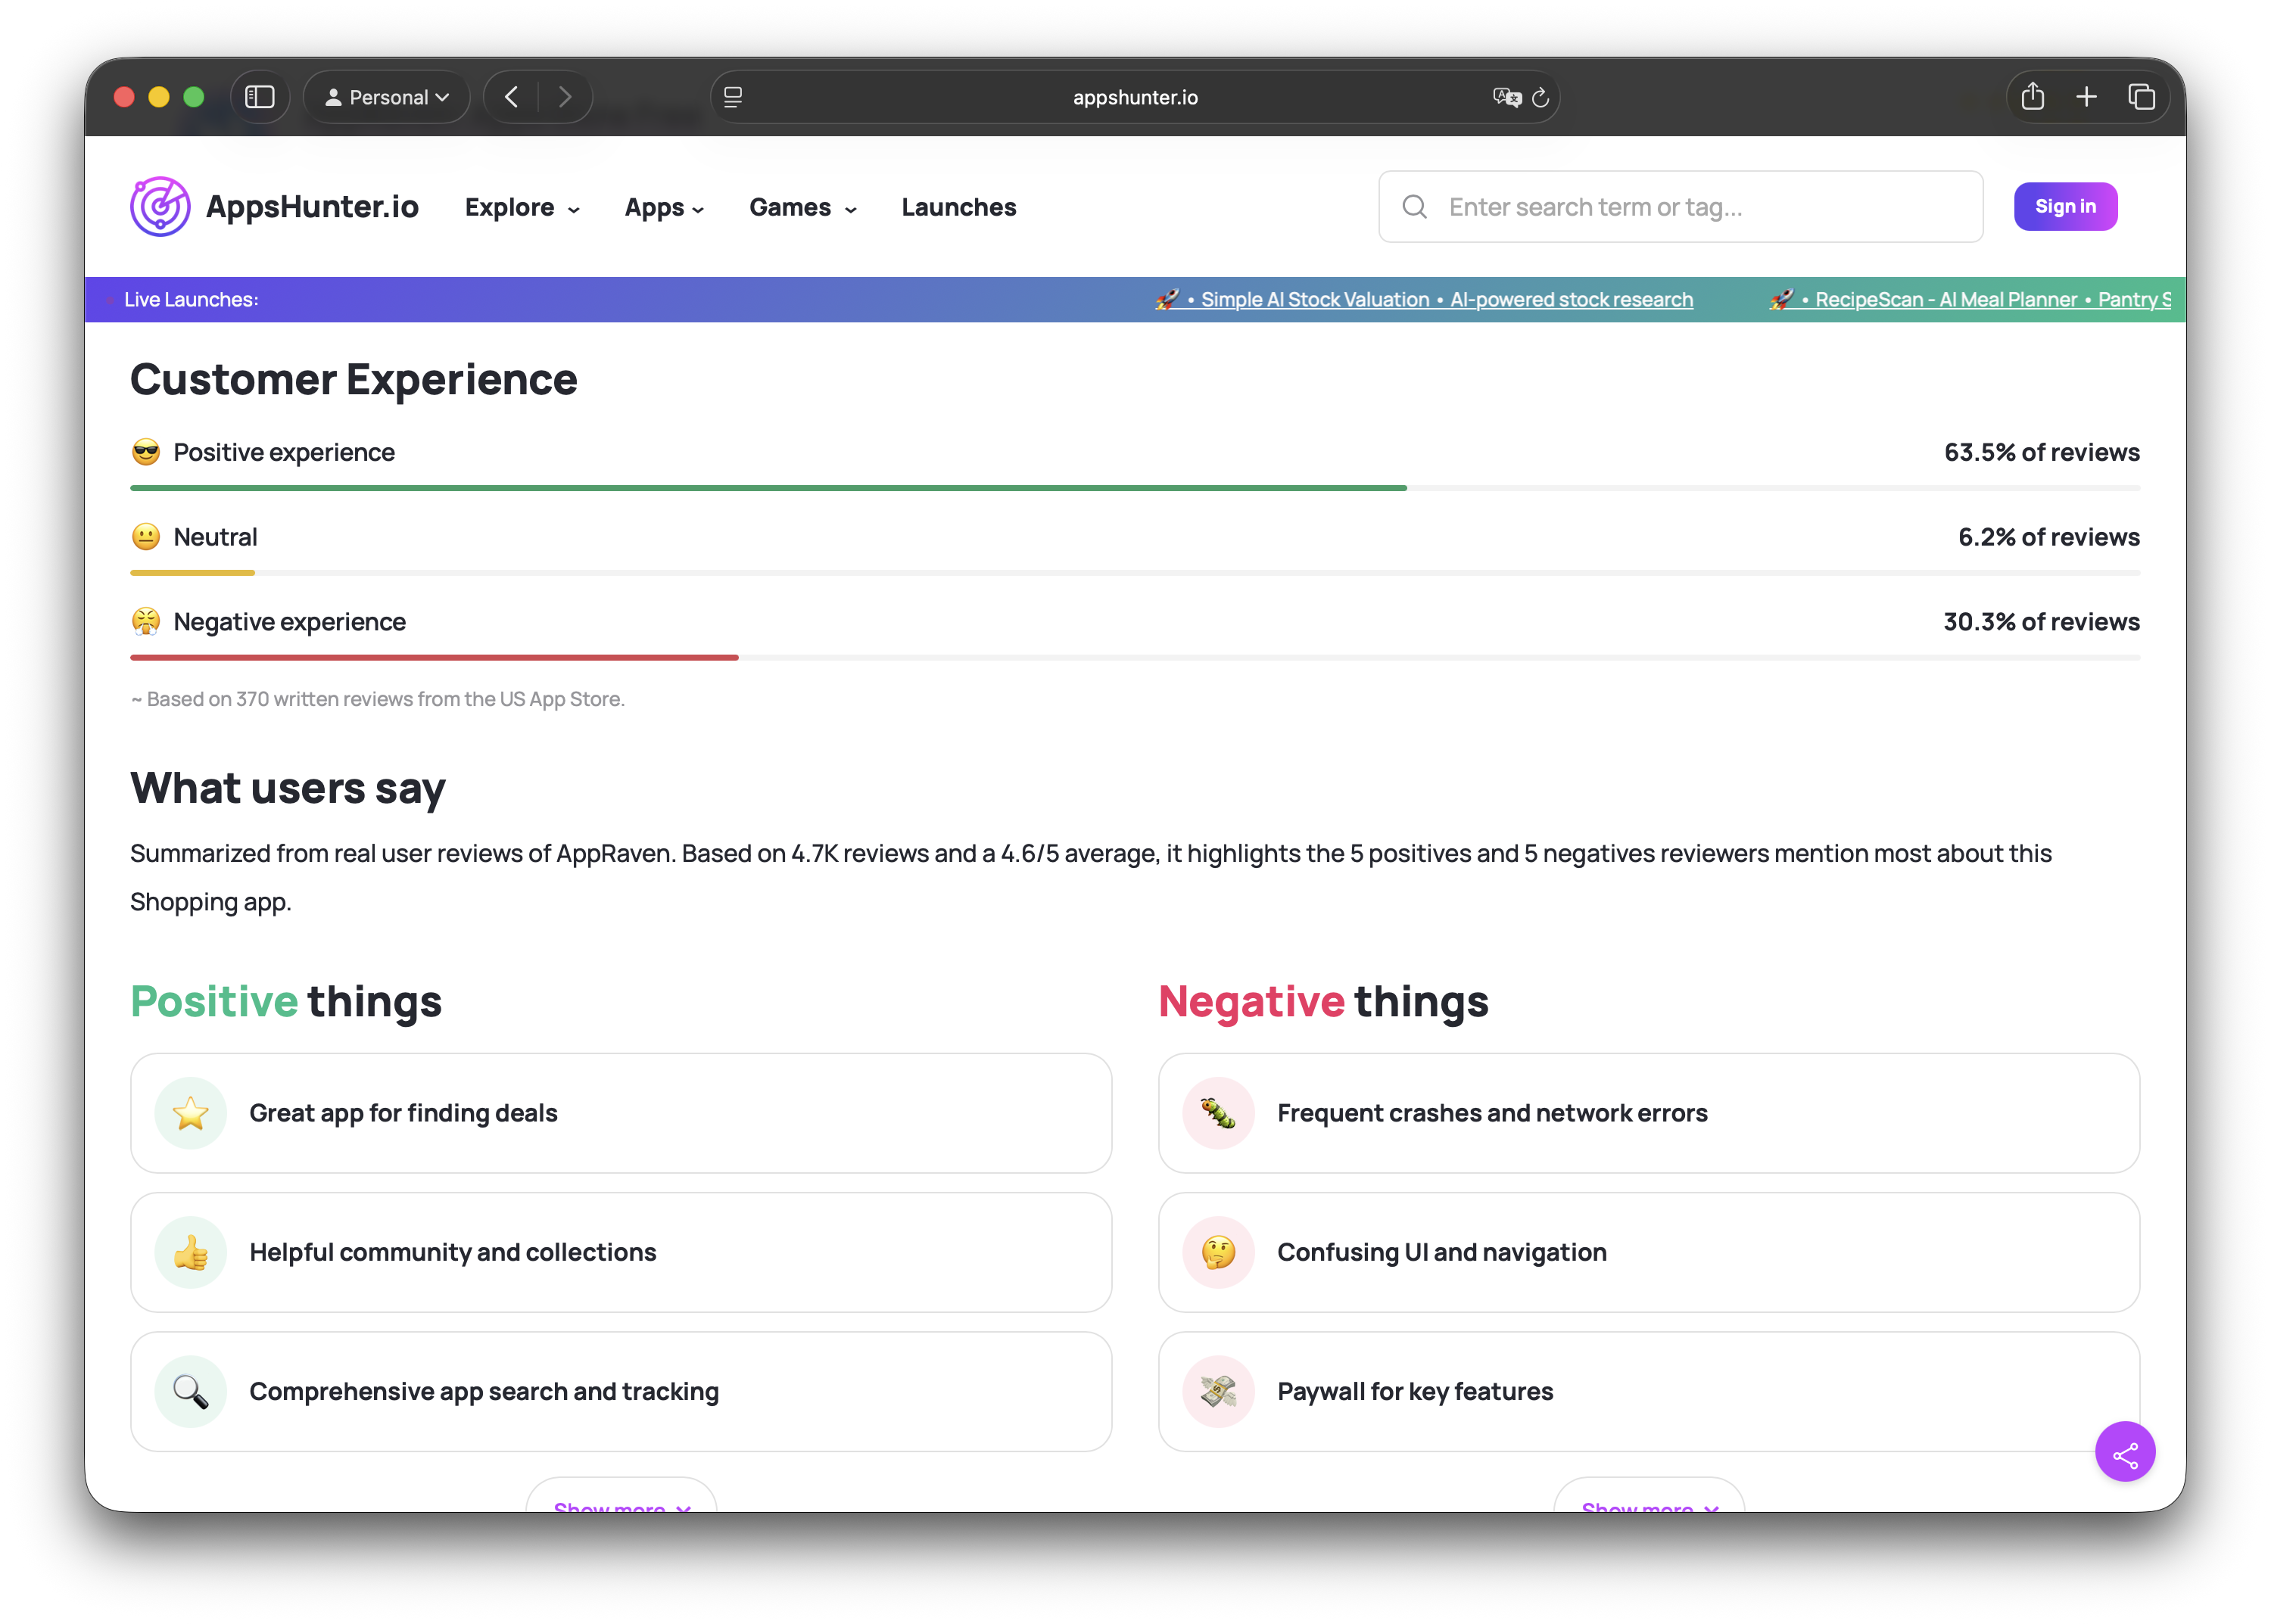
Task: Open 'Confusing UI and navigation' card
Action: [1649, 1252]
